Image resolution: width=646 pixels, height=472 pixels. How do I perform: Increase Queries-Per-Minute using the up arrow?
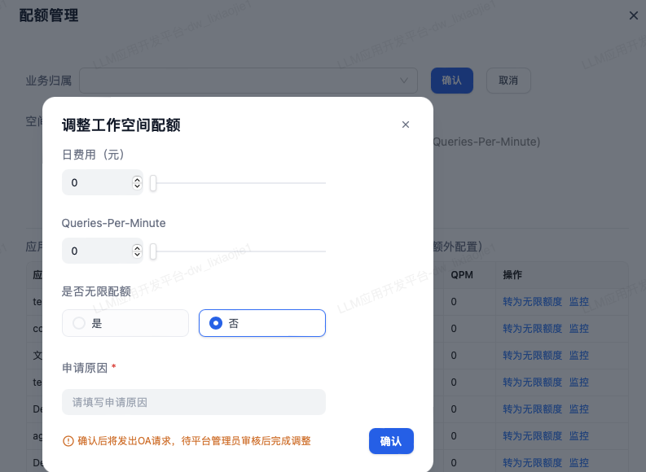pos(137,247)
